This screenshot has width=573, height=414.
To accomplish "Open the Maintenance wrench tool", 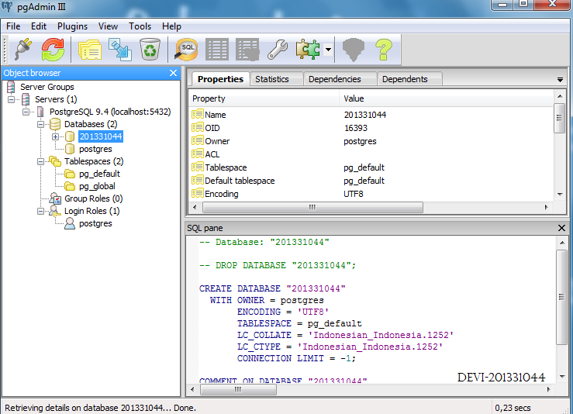I will point(278,50).
